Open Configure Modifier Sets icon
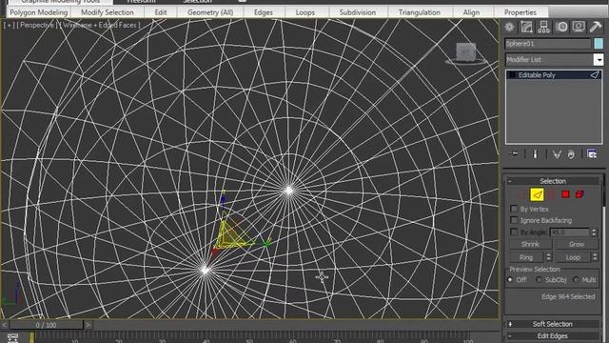Screen dimensions: 609x343 click(x=592, y=154)
